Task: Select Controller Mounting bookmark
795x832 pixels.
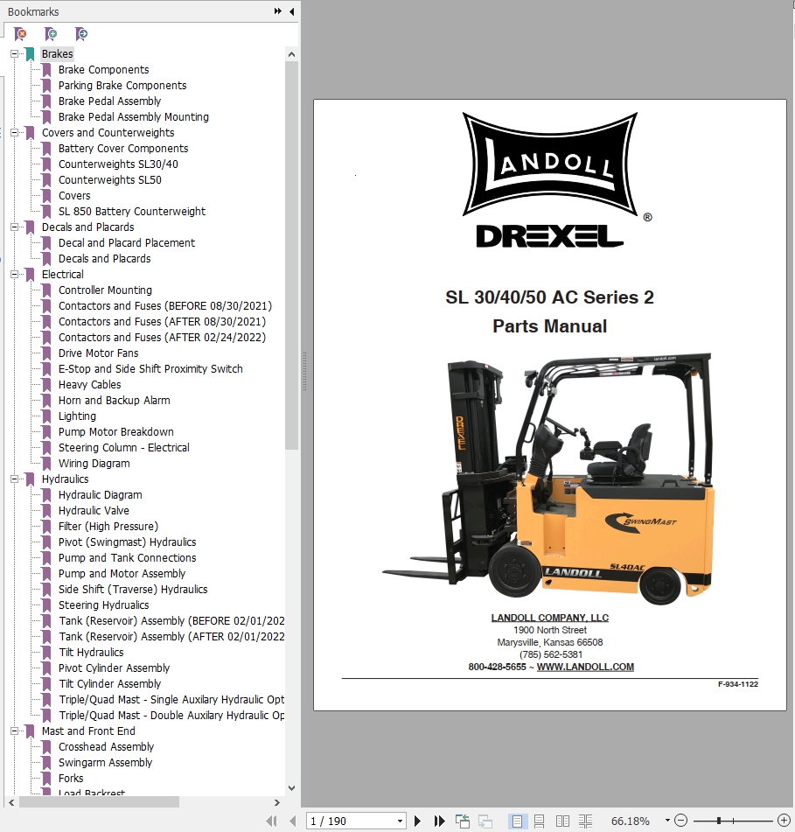Action: point(105,290)
